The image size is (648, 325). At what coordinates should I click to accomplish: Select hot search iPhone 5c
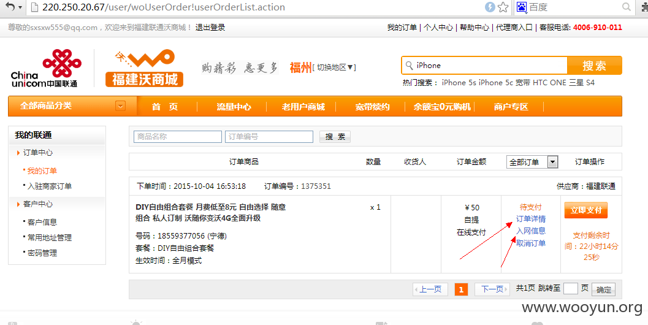tap(496, 83)
